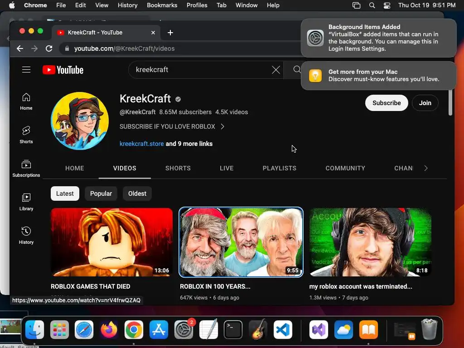Play the 8:18 headphones thumbnail video
The width and height of the screenshot is (464, 348).
coord(370,242)
